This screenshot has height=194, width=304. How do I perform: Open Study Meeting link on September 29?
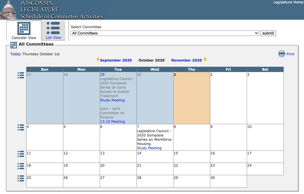point(113,100)
